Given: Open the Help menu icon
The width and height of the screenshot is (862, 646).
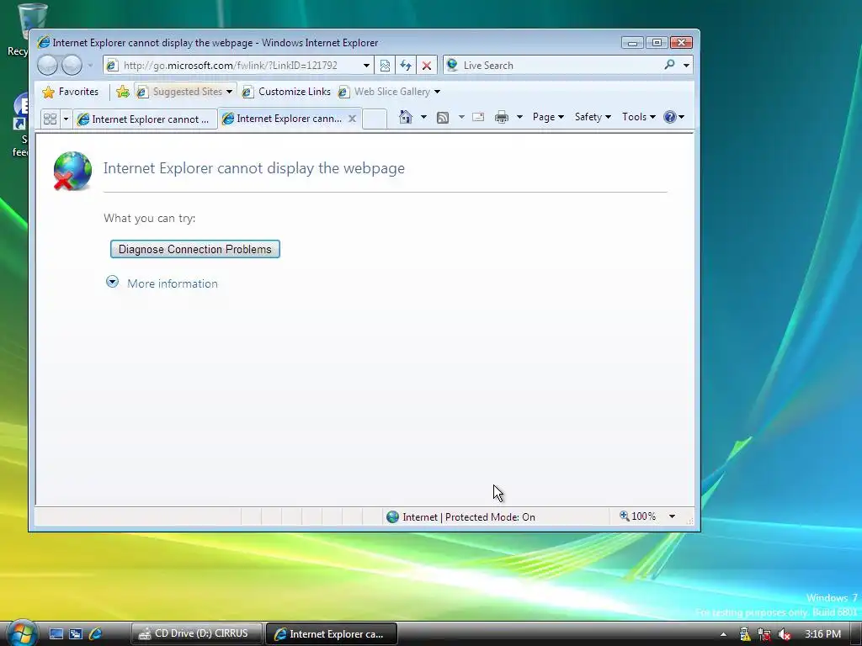Looking at the screenshot, I should tap(673, 117).
